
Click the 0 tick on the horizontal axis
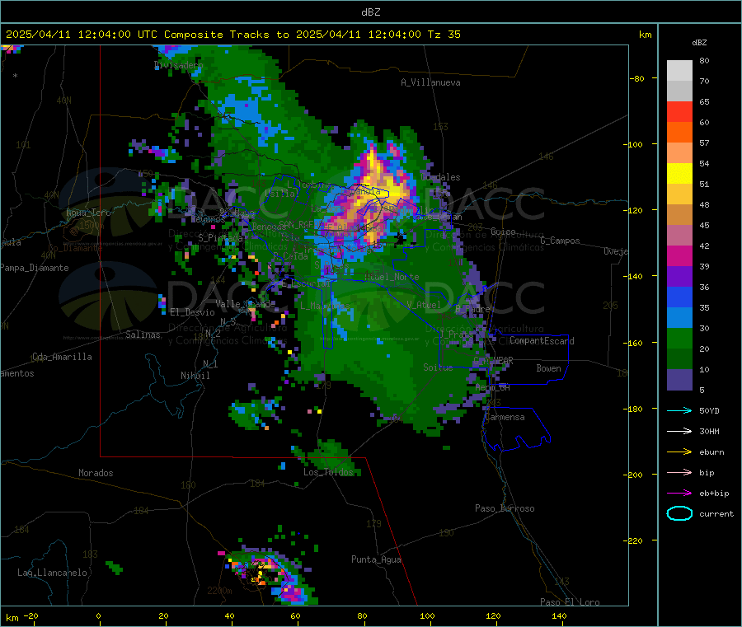point(98,615)
